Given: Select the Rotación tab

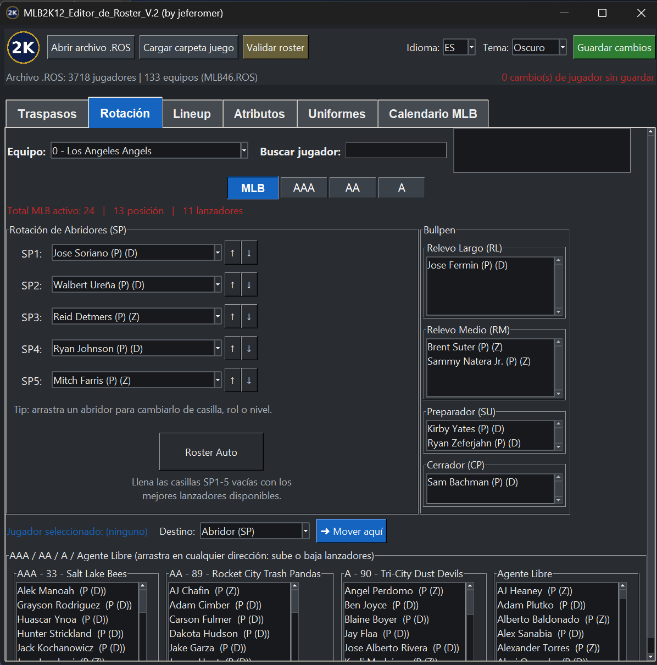Looking at the screenshot, I should point(125,113).
